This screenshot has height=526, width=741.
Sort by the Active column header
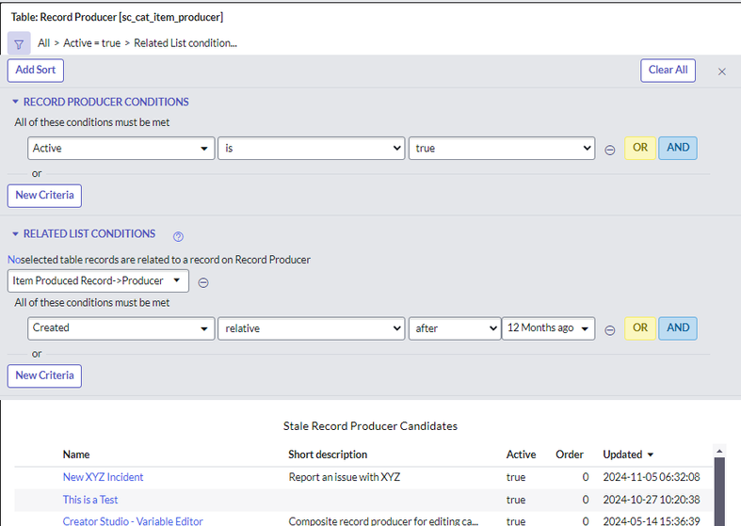coord(521,454)
